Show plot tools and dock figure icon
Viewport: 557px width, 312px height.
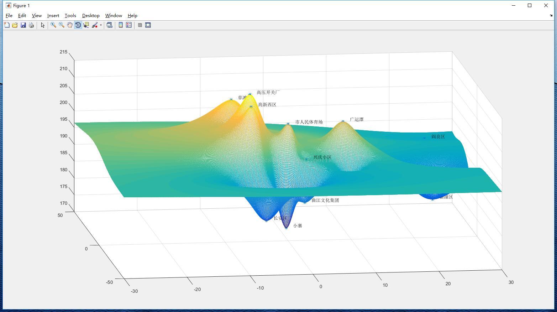tap(148, 25)
